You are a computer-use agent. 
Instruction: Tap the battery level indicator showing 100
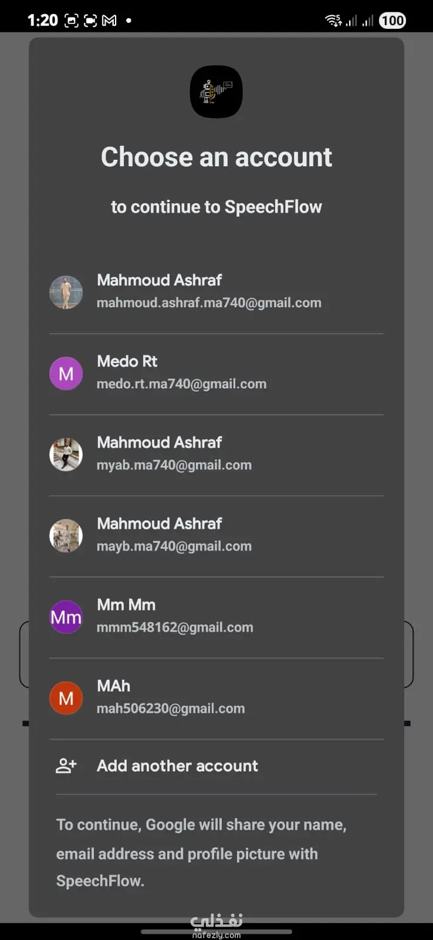(x=392, y=21)
